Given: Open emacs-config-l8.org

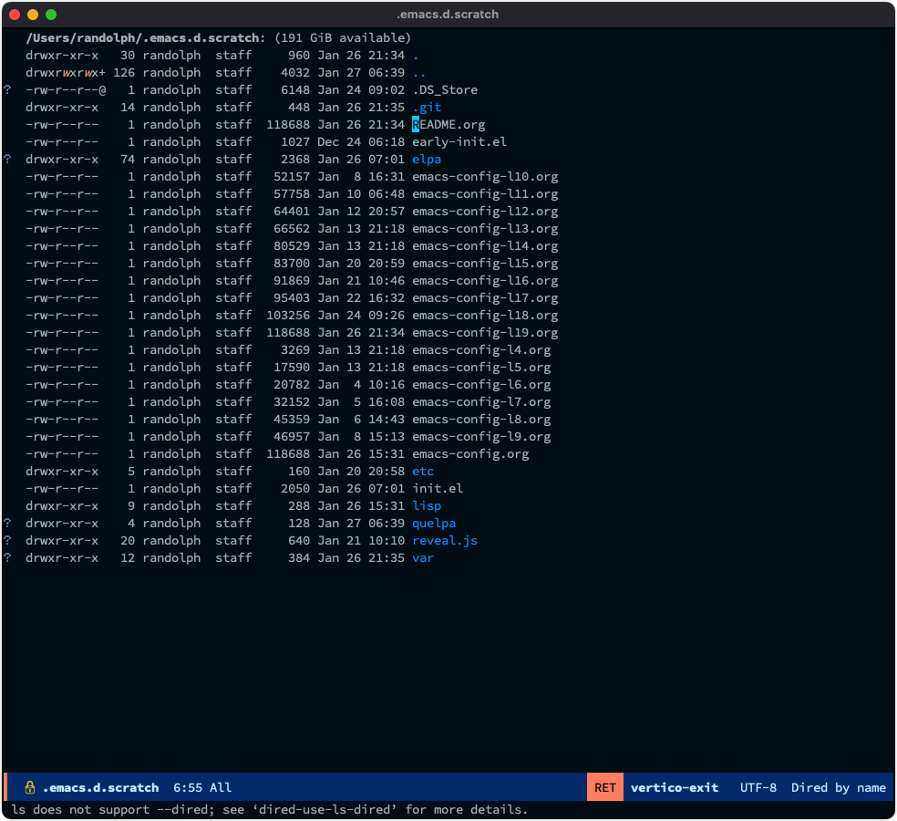Looking at the screenshot, I should point(481,419).
